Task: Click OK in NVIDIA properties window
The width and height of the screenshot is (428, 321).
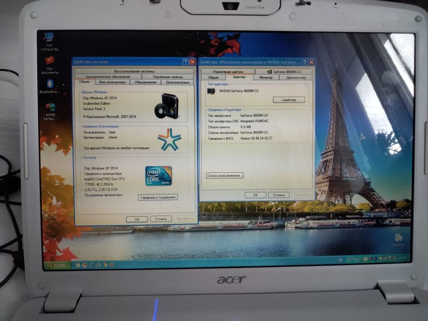Action: (255, 195)
